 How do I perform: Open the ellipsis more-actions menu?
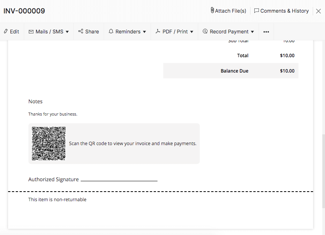click(x=266, y=31)
